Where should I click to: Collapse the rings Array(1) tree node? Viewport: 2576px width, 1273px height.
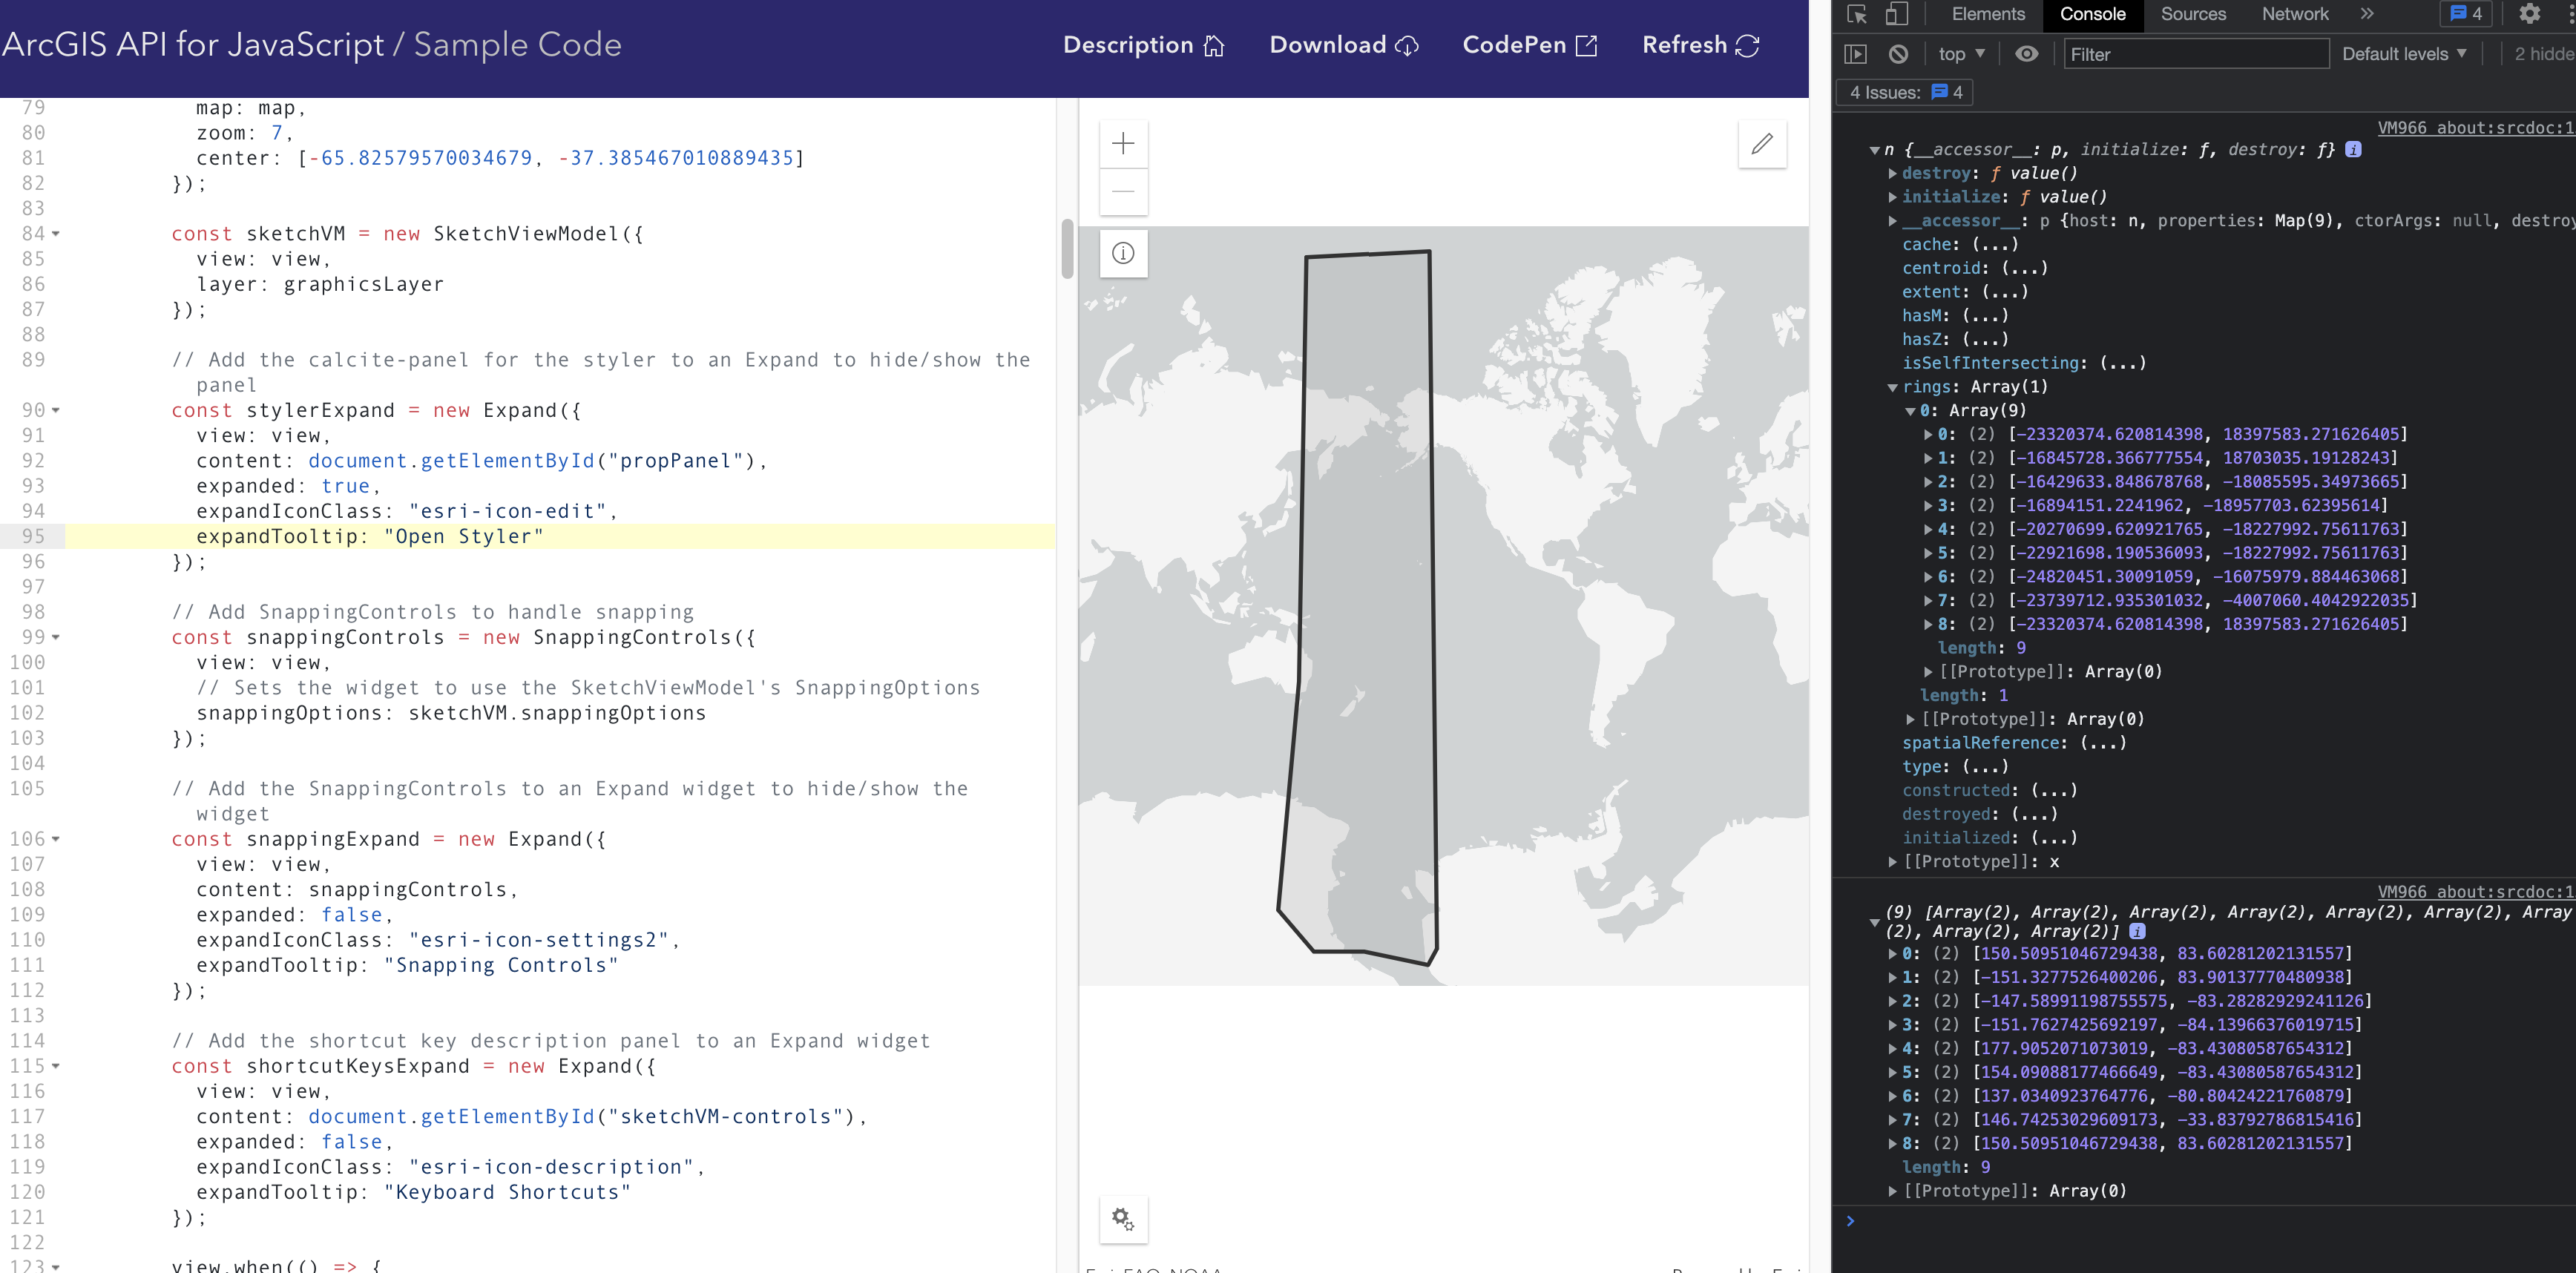point(1892,387)
